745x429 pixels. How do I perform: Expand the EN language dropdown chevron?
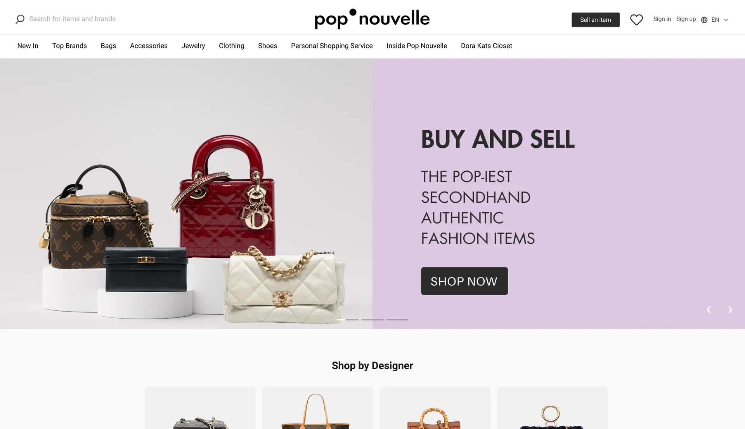pyautogui.click(x=726, y=20)
